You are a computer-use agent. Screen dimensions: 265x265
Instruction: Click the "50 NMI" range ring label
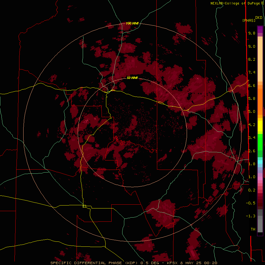pyautogui.click(x=132, y=78)
